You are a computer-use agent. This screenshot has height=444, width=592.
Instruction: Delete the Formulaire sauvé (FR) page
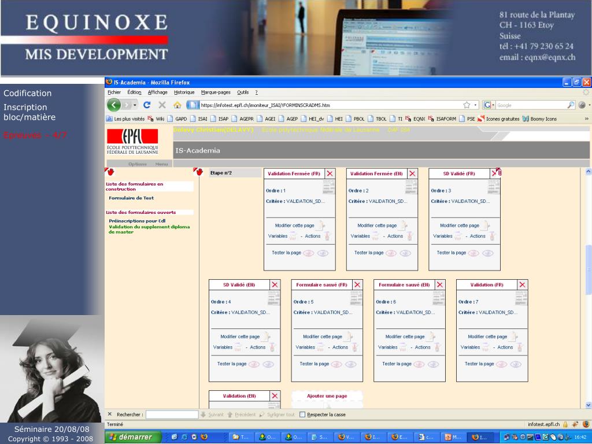click(x=357, y=284)
